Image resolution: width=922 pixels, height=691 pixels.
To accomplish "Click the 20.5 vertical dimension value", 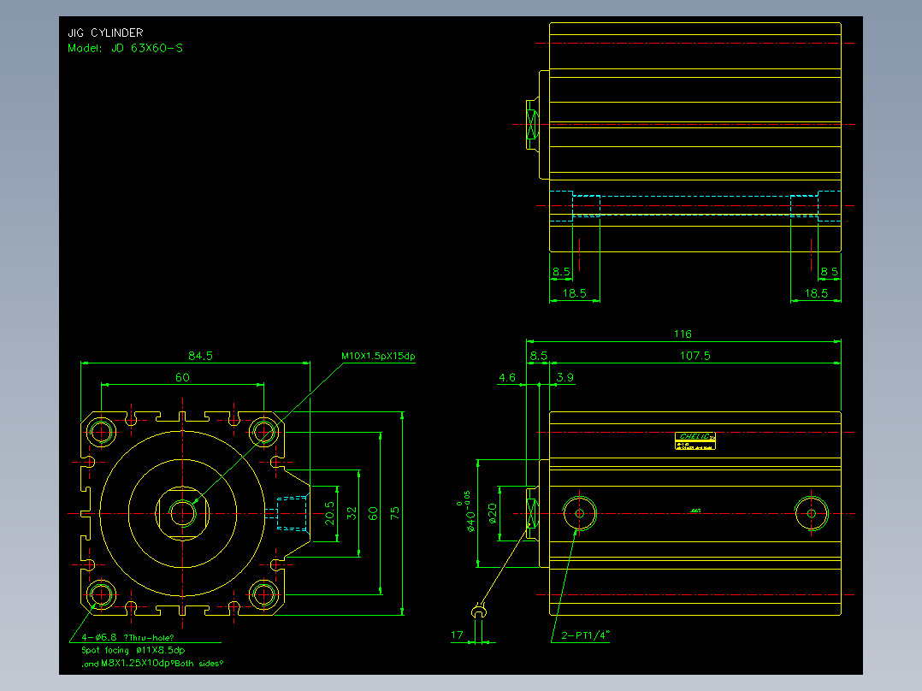I will point(329,513).
